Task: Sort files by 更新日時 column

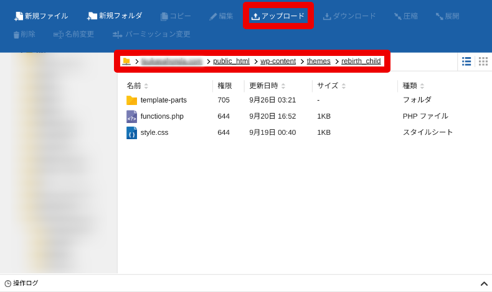Action: point(267,86)
